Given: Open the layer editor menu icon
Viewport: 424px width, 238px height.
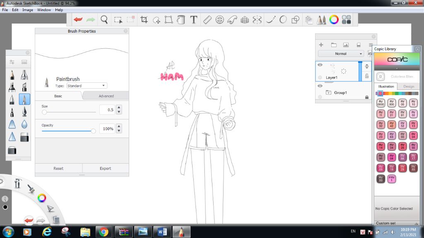Looking at the screenshot, I should [371, 45].
